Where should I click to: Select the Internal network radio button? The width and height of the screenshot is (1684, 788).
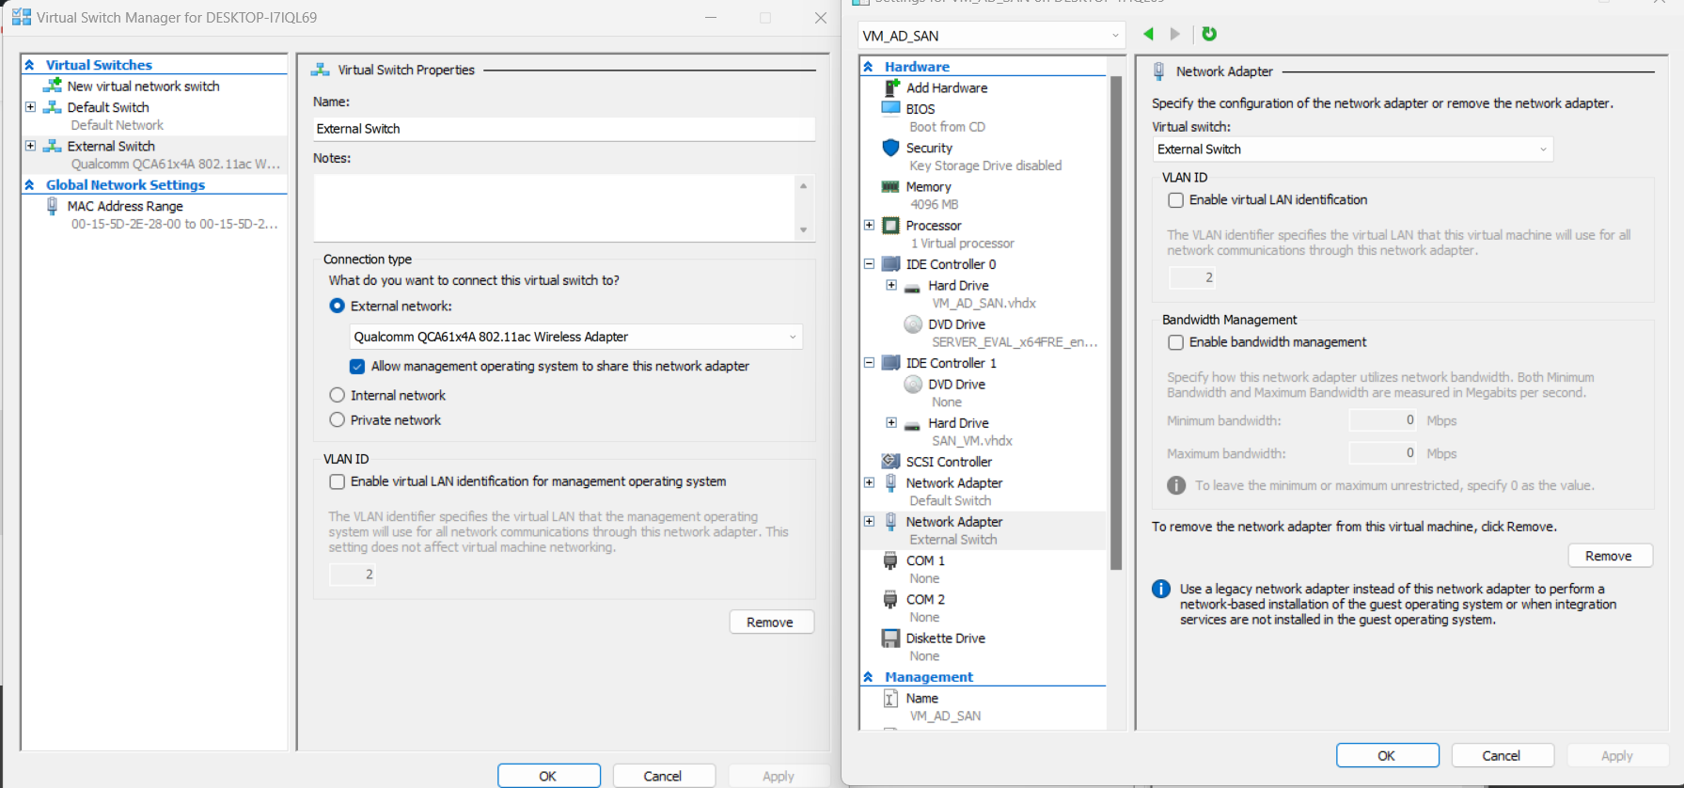tap(337, 395)
